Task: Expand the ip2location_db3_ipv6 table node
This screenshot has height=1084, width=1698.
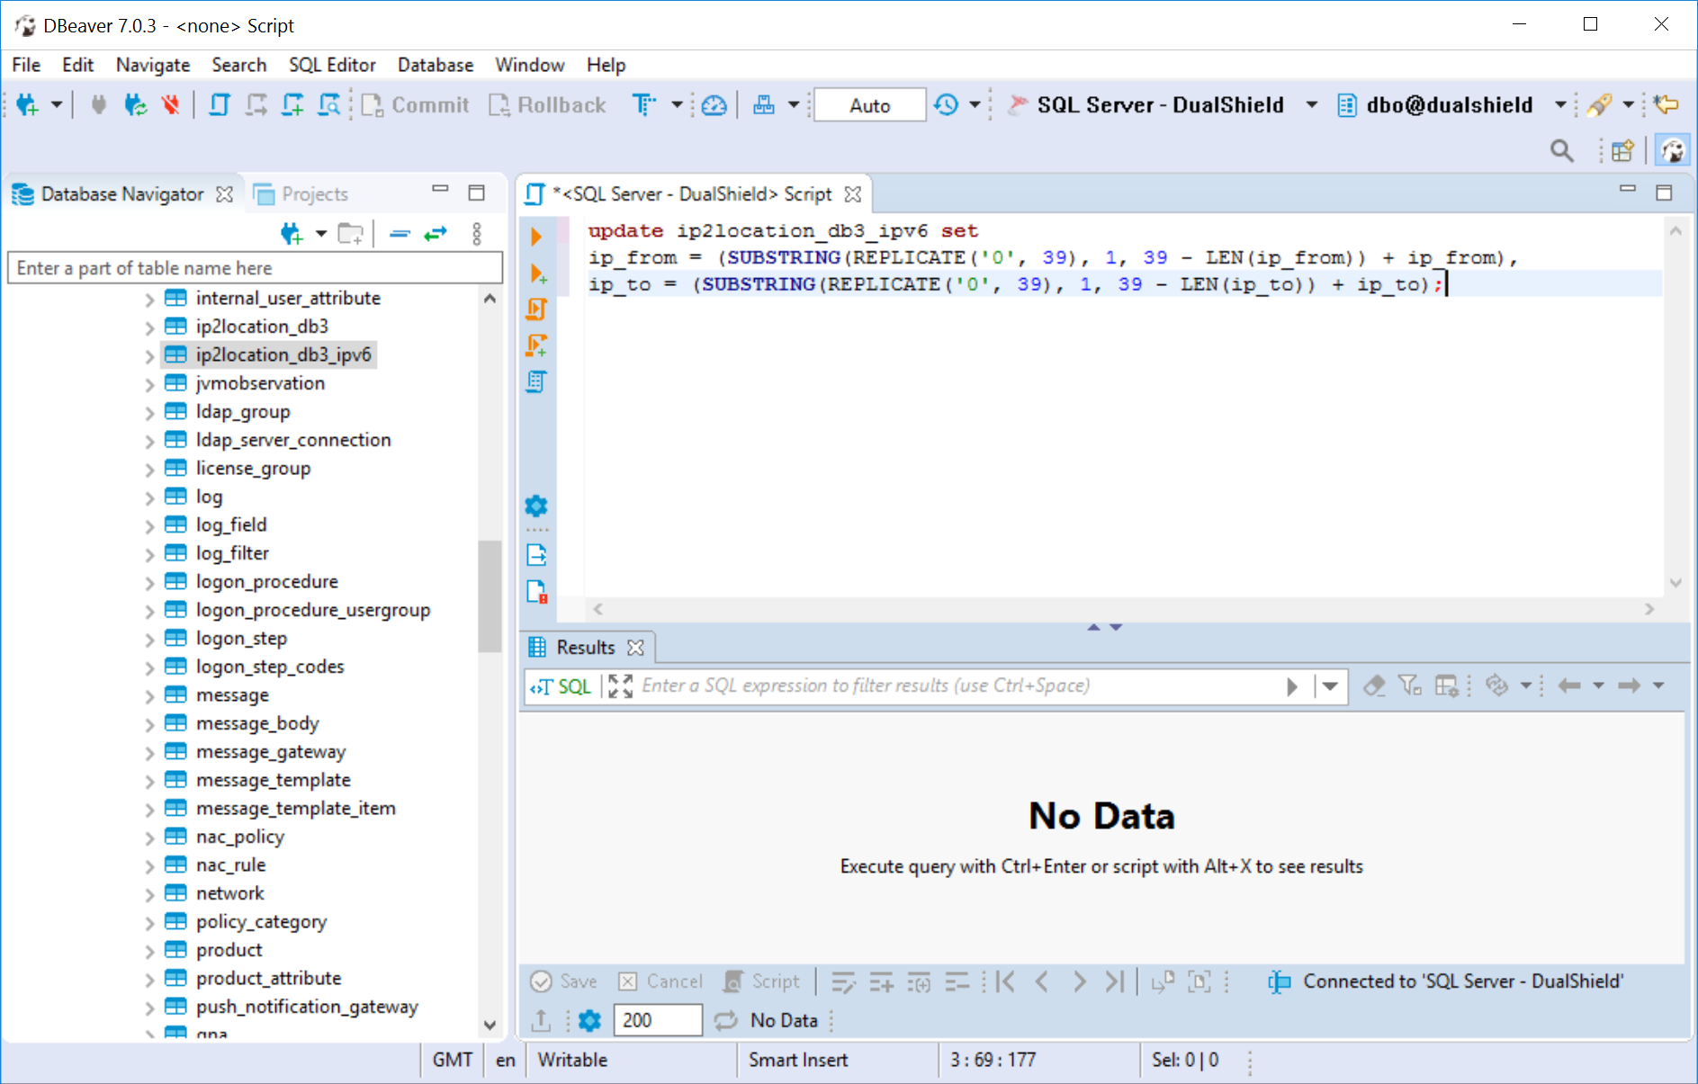Action: 149,355
